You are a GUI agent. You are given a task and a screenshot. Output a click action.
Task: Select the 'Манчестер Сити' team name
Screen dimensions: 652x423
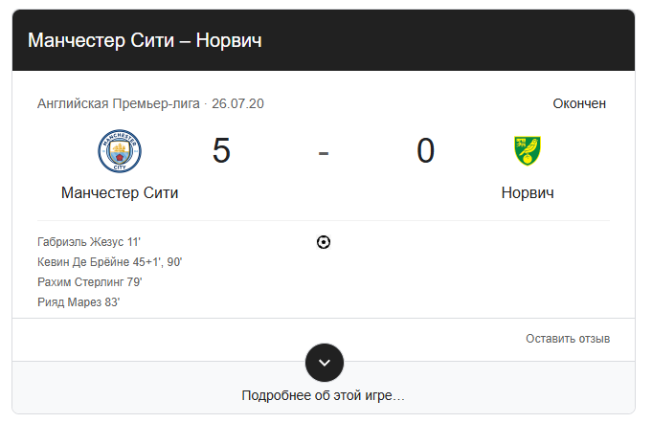[120, 192]
